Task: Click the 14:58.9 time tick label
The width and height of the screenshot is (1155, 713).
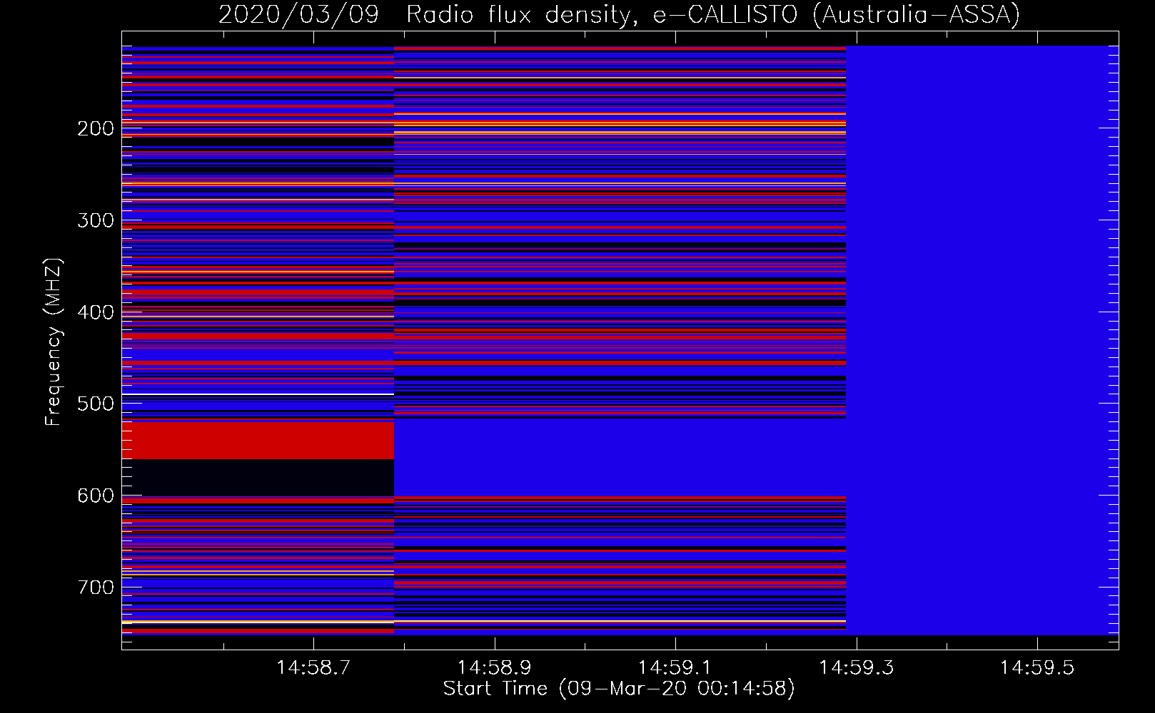Action: click(x=494, y=667)
